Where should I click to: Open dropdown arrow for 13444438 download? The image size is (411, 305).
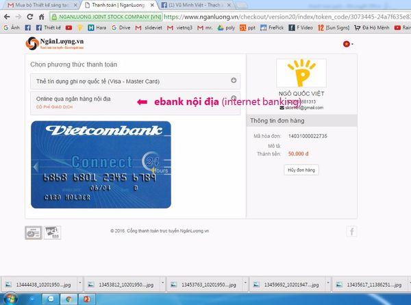click(80, 284)
